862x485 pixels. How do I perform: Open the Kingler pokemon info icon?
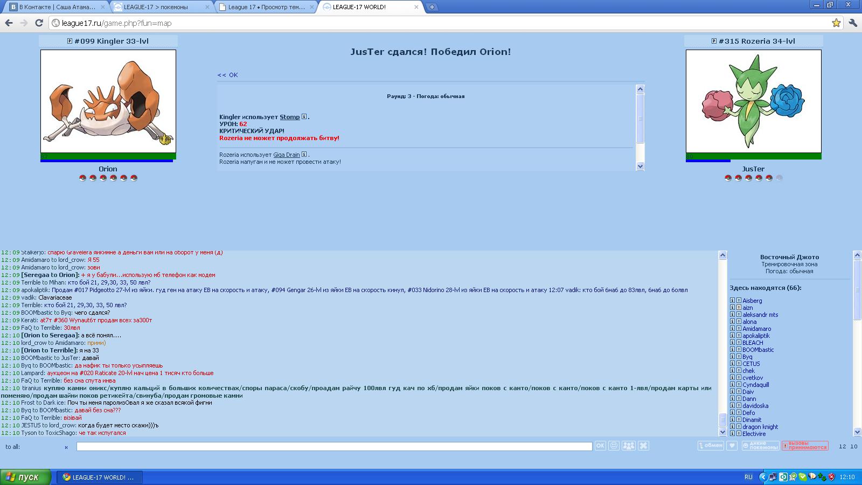(69, 41)
